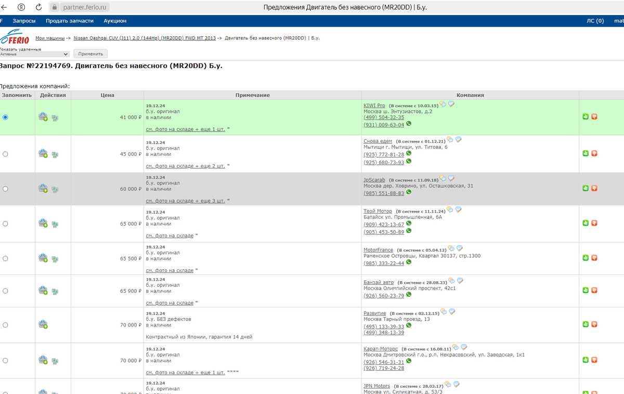Screen dimensions: 624x394
Task: Open the comment-with-pencil icon next to KIWI Pro
Action: 451,104
